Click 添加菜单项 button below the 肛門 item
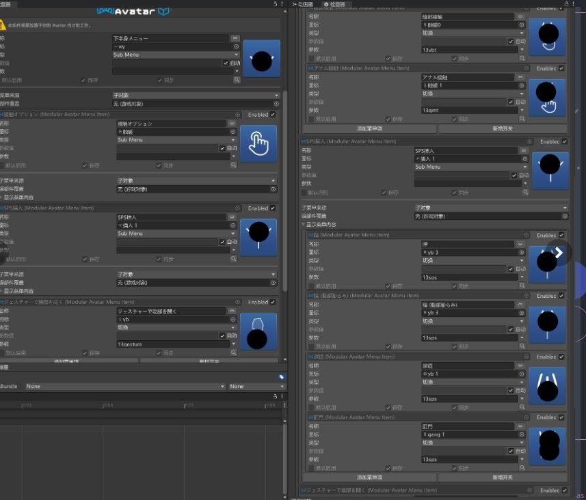Image resolution: width=586 pixels, height=500 pixels. click(369, 477)
